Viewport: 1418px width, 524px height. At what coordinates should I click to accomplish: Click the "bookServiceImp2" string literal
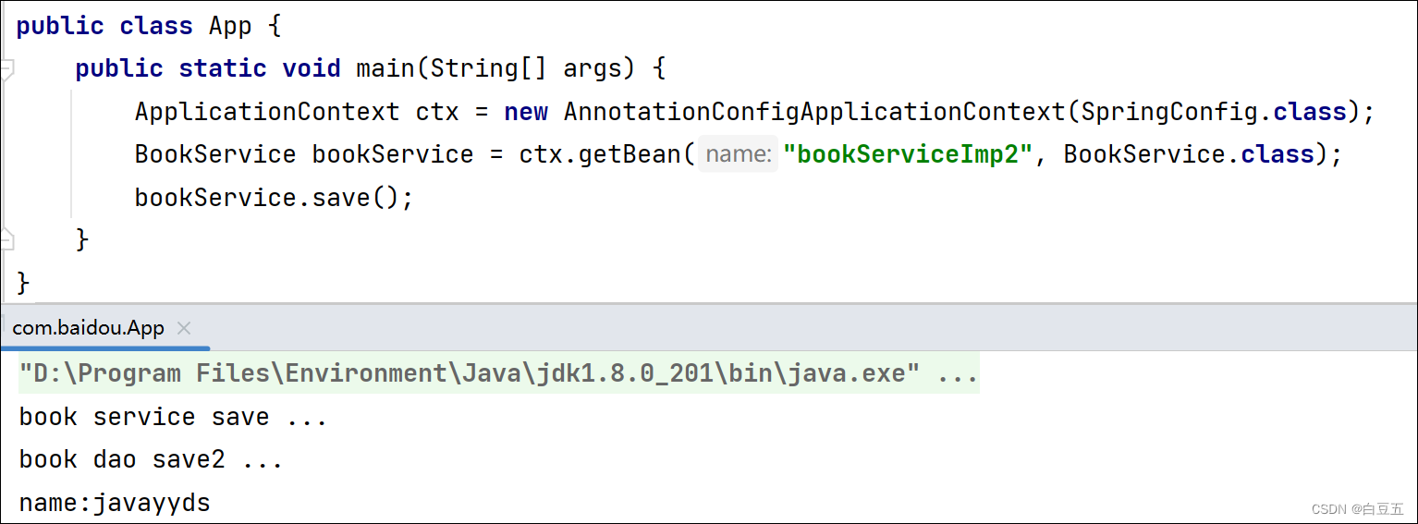click(907, 154)
